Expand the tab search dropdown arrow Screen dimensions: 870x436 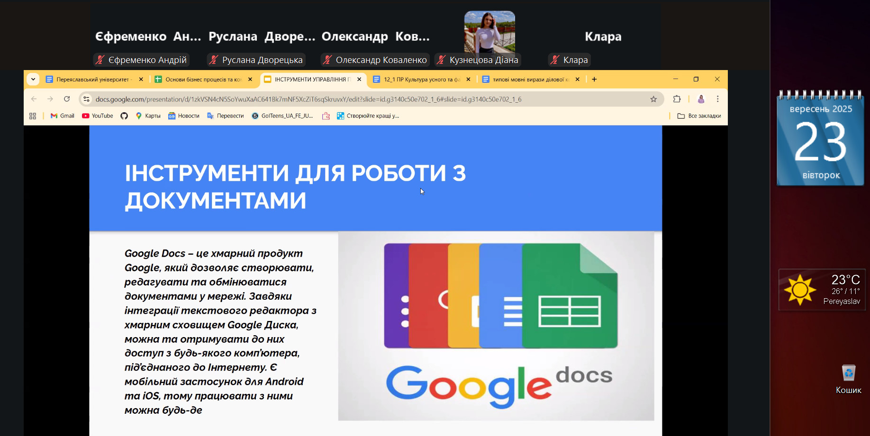tap(33, 80)
